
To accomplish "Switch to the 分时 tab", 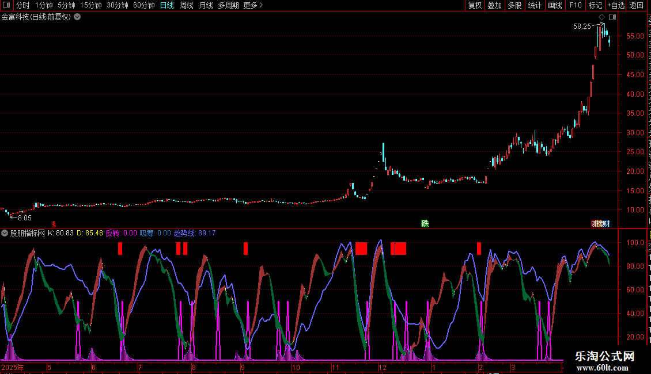I will click(23, 5).
